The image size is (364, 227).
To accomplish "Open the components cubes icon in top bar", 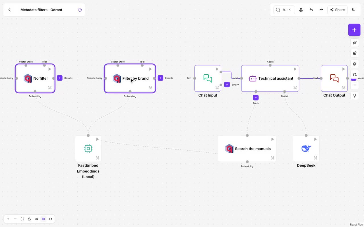I will coord(301,10).
